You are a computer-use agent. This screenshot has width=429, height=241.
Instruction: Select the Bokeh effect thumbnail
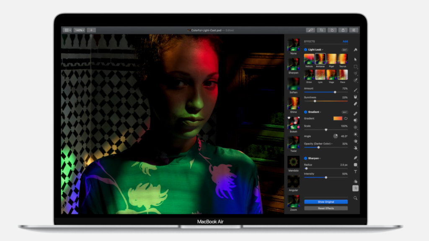293,123
